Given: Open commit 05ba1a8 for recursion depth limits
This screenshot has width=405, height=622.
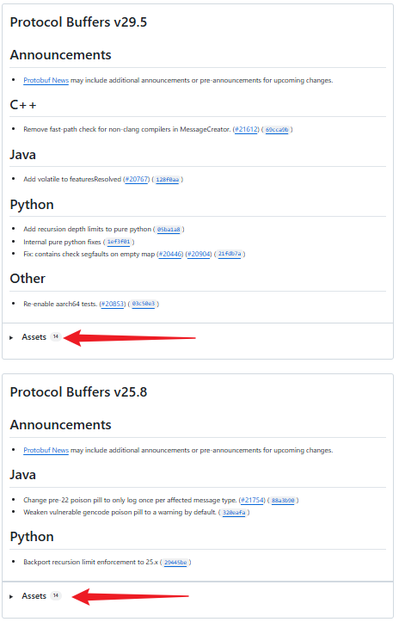Looking at the screenshot, I should 169,230.
